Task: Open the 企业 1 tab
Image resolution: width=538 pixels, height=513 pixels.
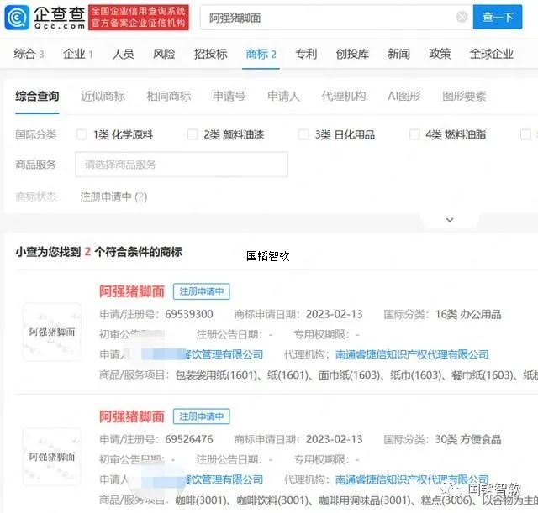Action: (x=77, y=54)
